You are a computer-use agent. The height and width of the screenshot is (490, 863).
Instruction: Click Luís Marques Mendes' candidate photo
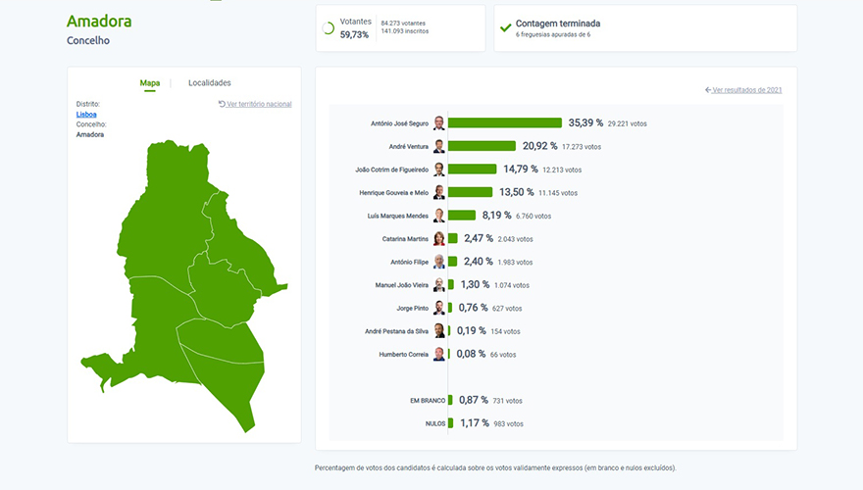tap(439, 216)
